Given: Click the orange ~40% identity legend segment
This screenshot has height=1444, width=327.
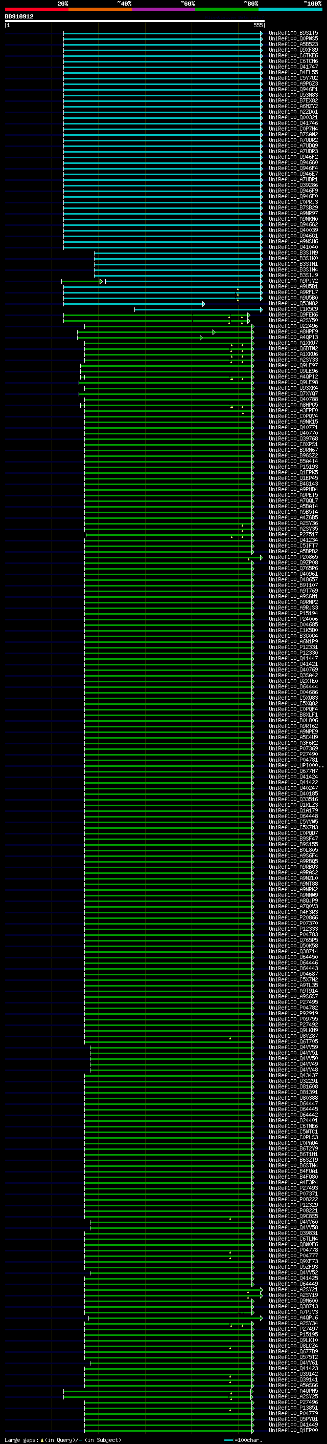Looking at the screenshot, I should tap(100, 9).
